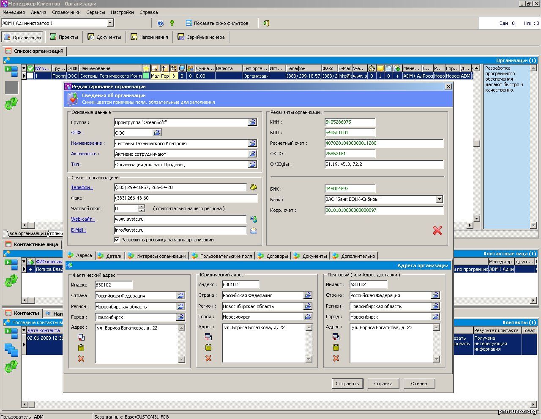Copy address icon under Юридический адрес

(208, 337)
